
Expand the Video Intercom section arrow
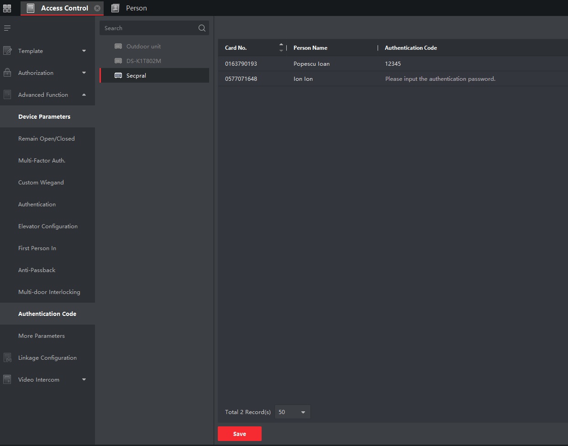coord(84,379)
